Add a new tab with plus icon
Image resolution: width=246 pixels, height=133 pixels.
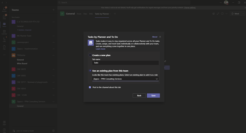coord(115,14)
